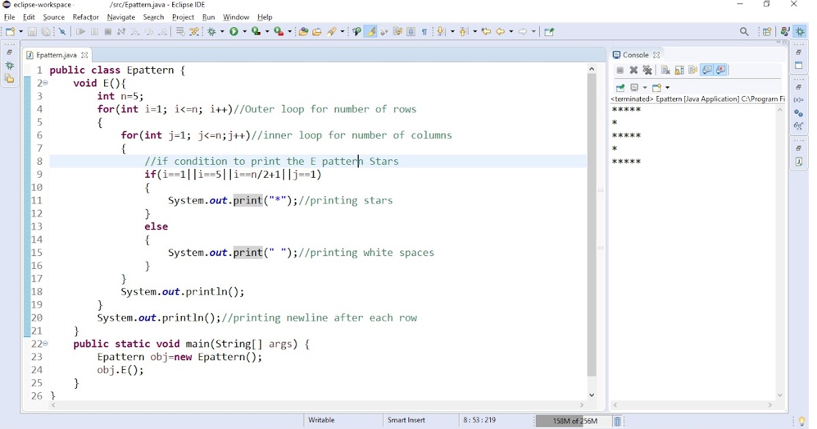Collapse the E() method fold marker
Screen dimensions: 817x429
click(45, 83)
